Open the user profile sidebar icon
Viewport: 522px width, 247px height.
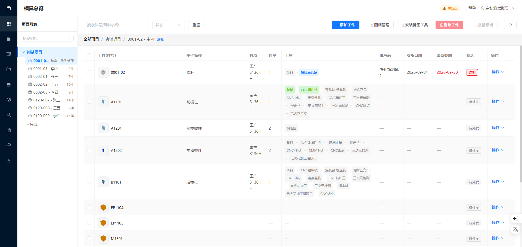9,115
